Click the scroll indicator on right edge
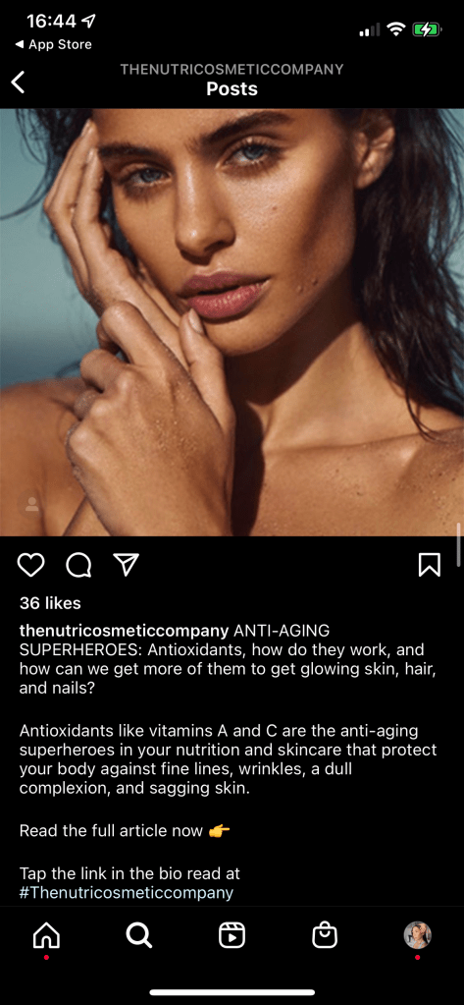Screen dimensions: 464x1005 coord(459,545)
